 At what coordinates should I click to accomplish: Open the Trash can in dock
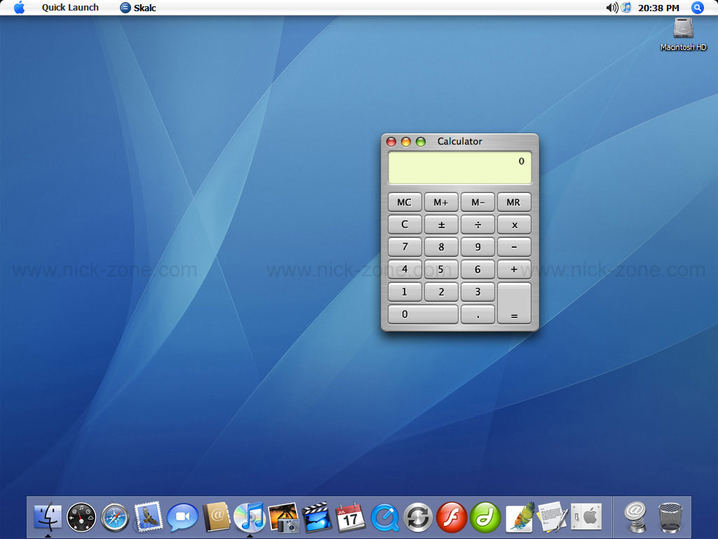pyautogui.click(x=670, y=518)
